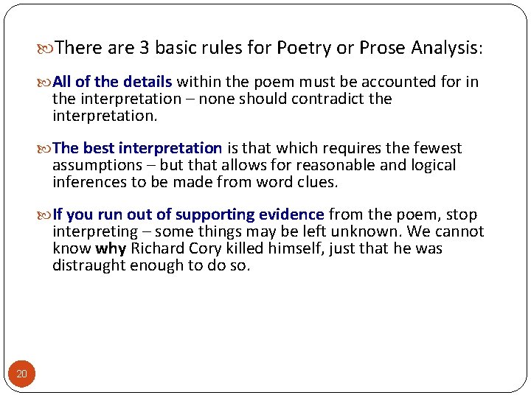This screenshot has width=531, height=398.
Task: Click the bullet glyph before 'There are 3'
Action: [48, 49]
